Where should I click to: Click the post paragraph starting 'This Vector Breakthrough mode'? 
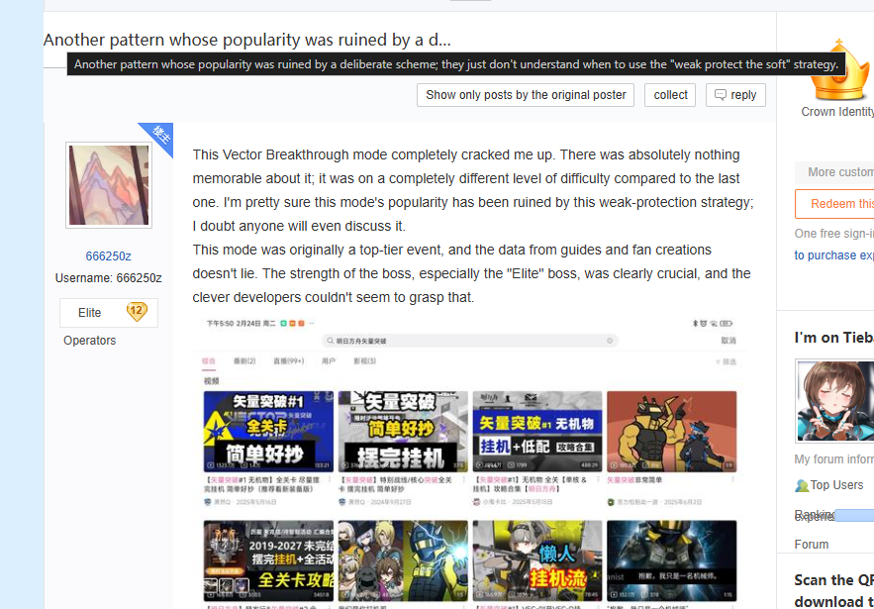[x=473, y=190]
